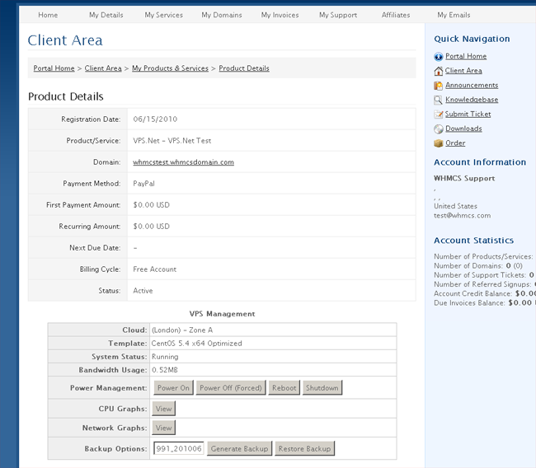This screenshot has width=536, height=468.
Task: Click the 06/15/2010 registration date value
Action: 155,119
